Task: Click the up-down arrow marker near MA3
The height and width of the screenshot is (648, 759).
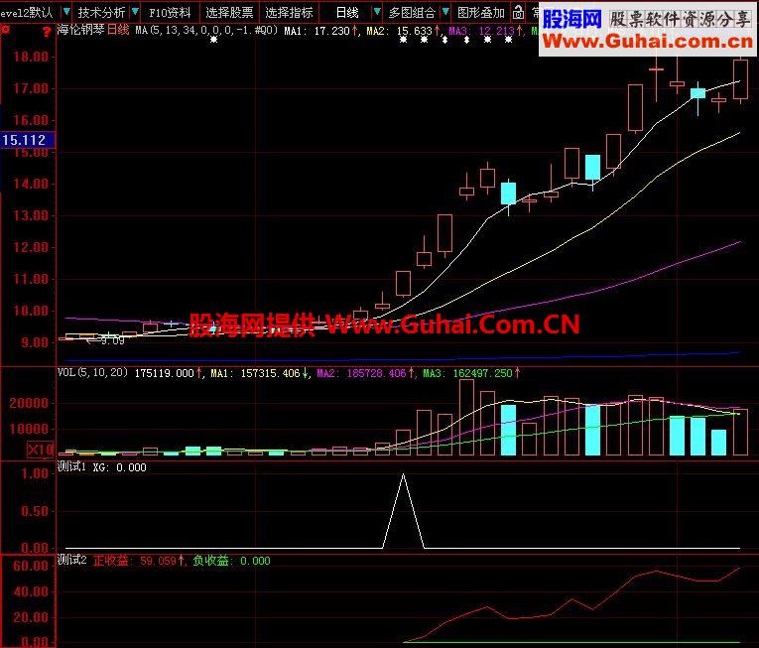Action: 466,40
